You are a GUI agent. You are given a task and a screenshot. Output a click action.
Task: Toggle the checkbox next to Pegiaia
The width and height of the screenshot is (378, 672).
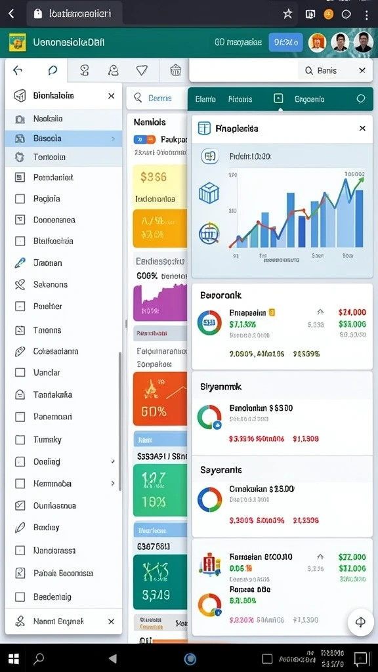pos(20,199)
